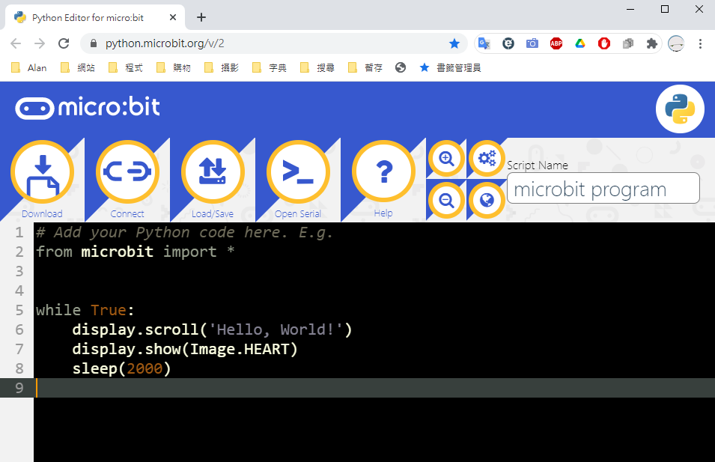Viewport: 715px width, 462px height.
Task: Open the 字典 bookmarks folder
Action: 269,68
